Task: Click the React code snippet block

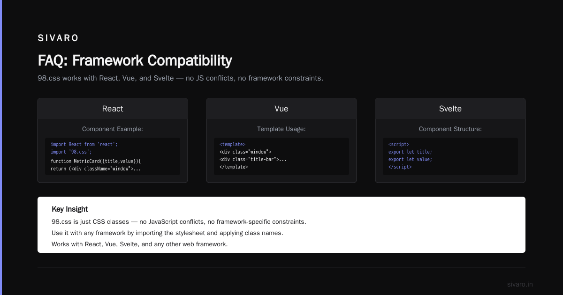Action: click(113, 156)
